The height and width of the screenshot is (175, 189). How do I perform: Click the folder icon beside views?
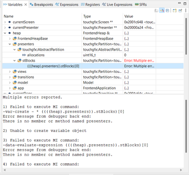pos(15,71)
